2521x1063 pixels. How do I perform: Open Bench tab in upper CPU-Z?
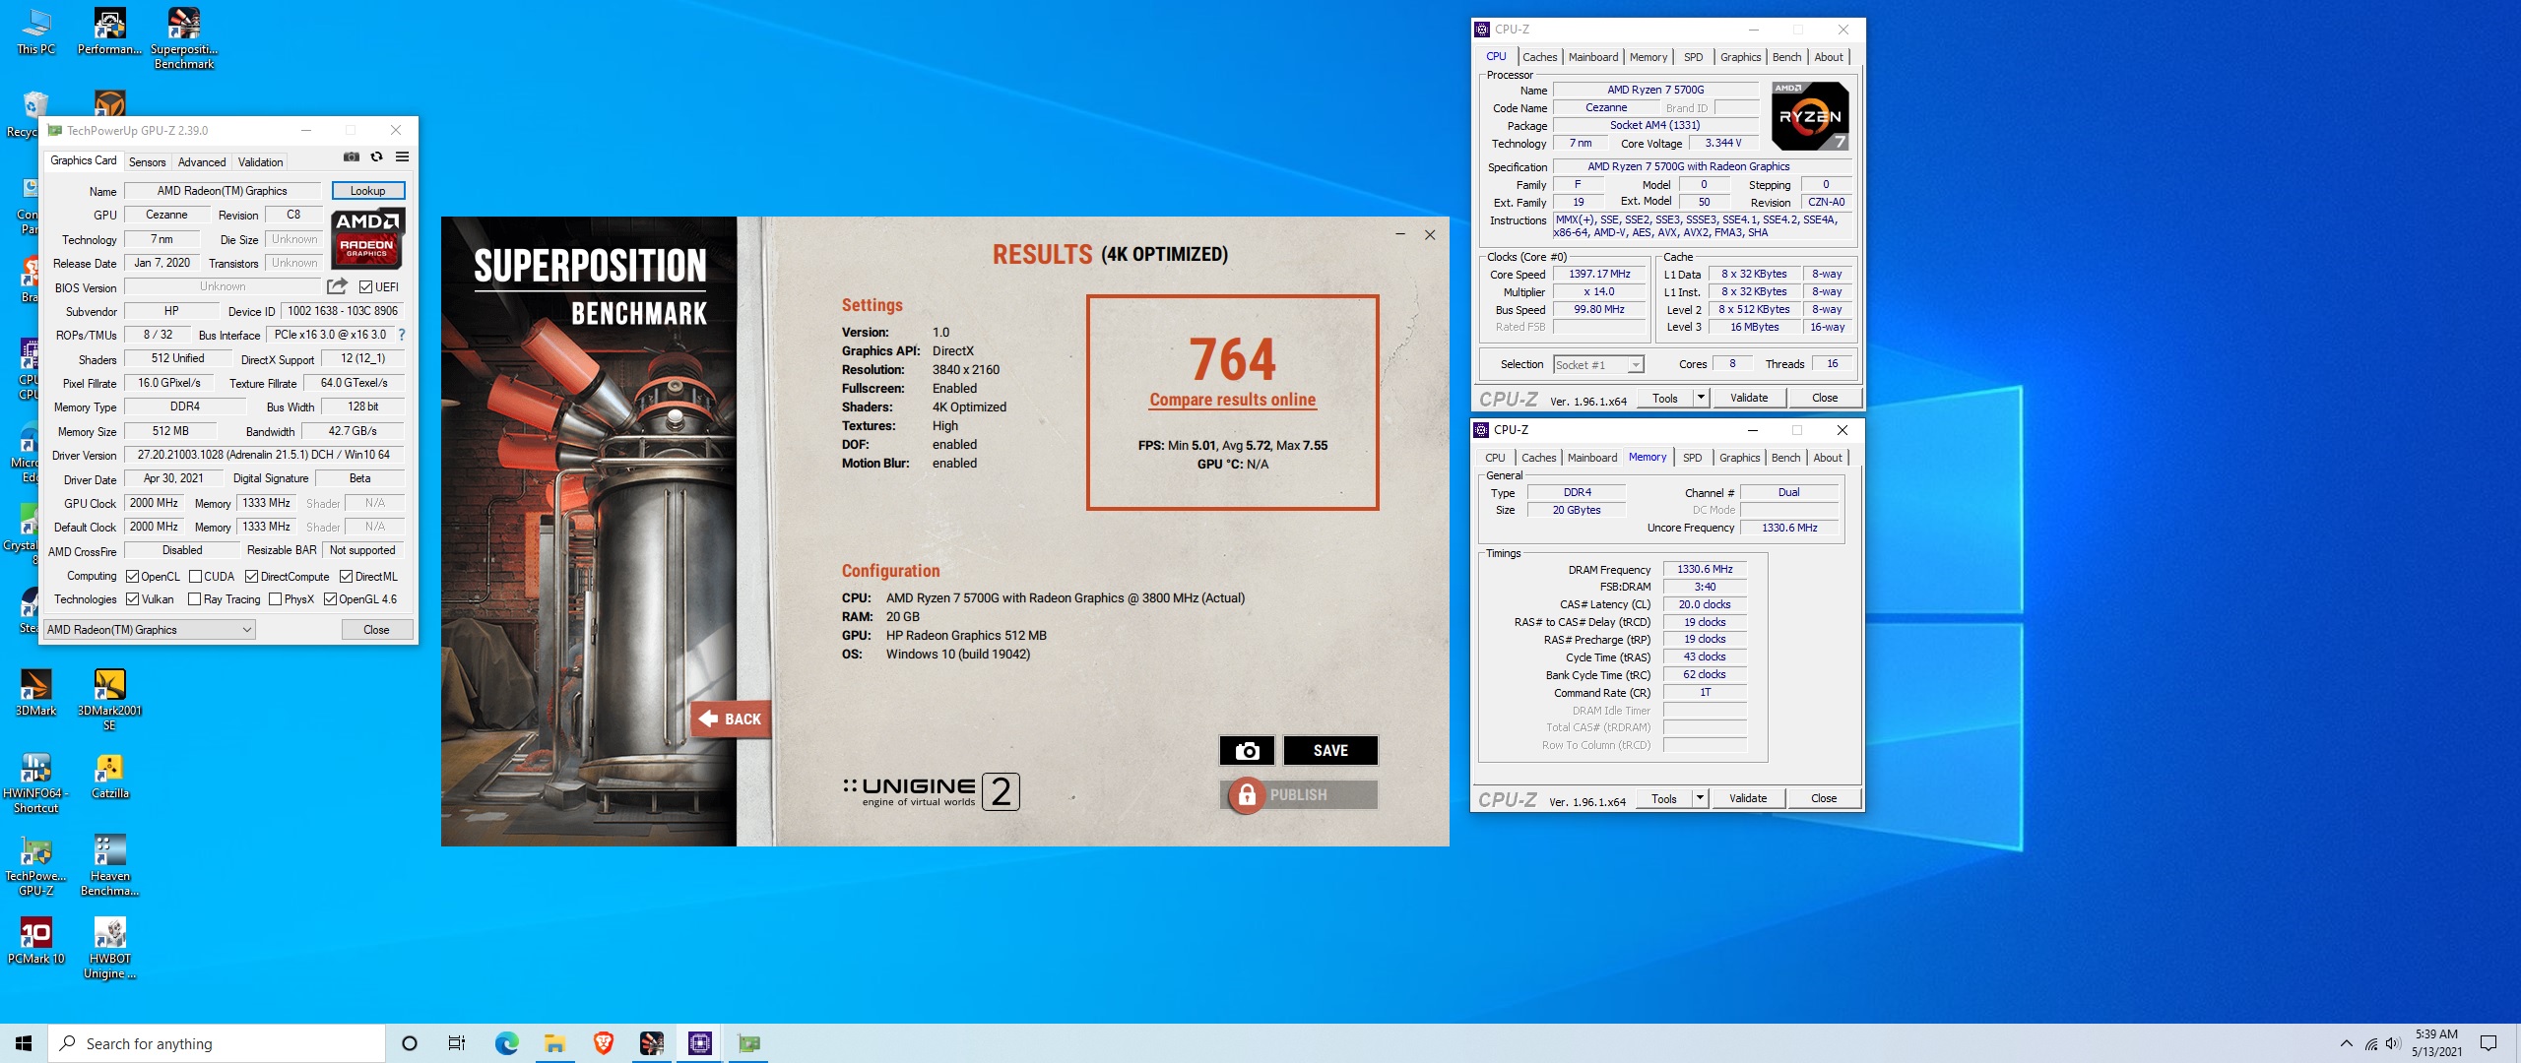(1786, 57)
